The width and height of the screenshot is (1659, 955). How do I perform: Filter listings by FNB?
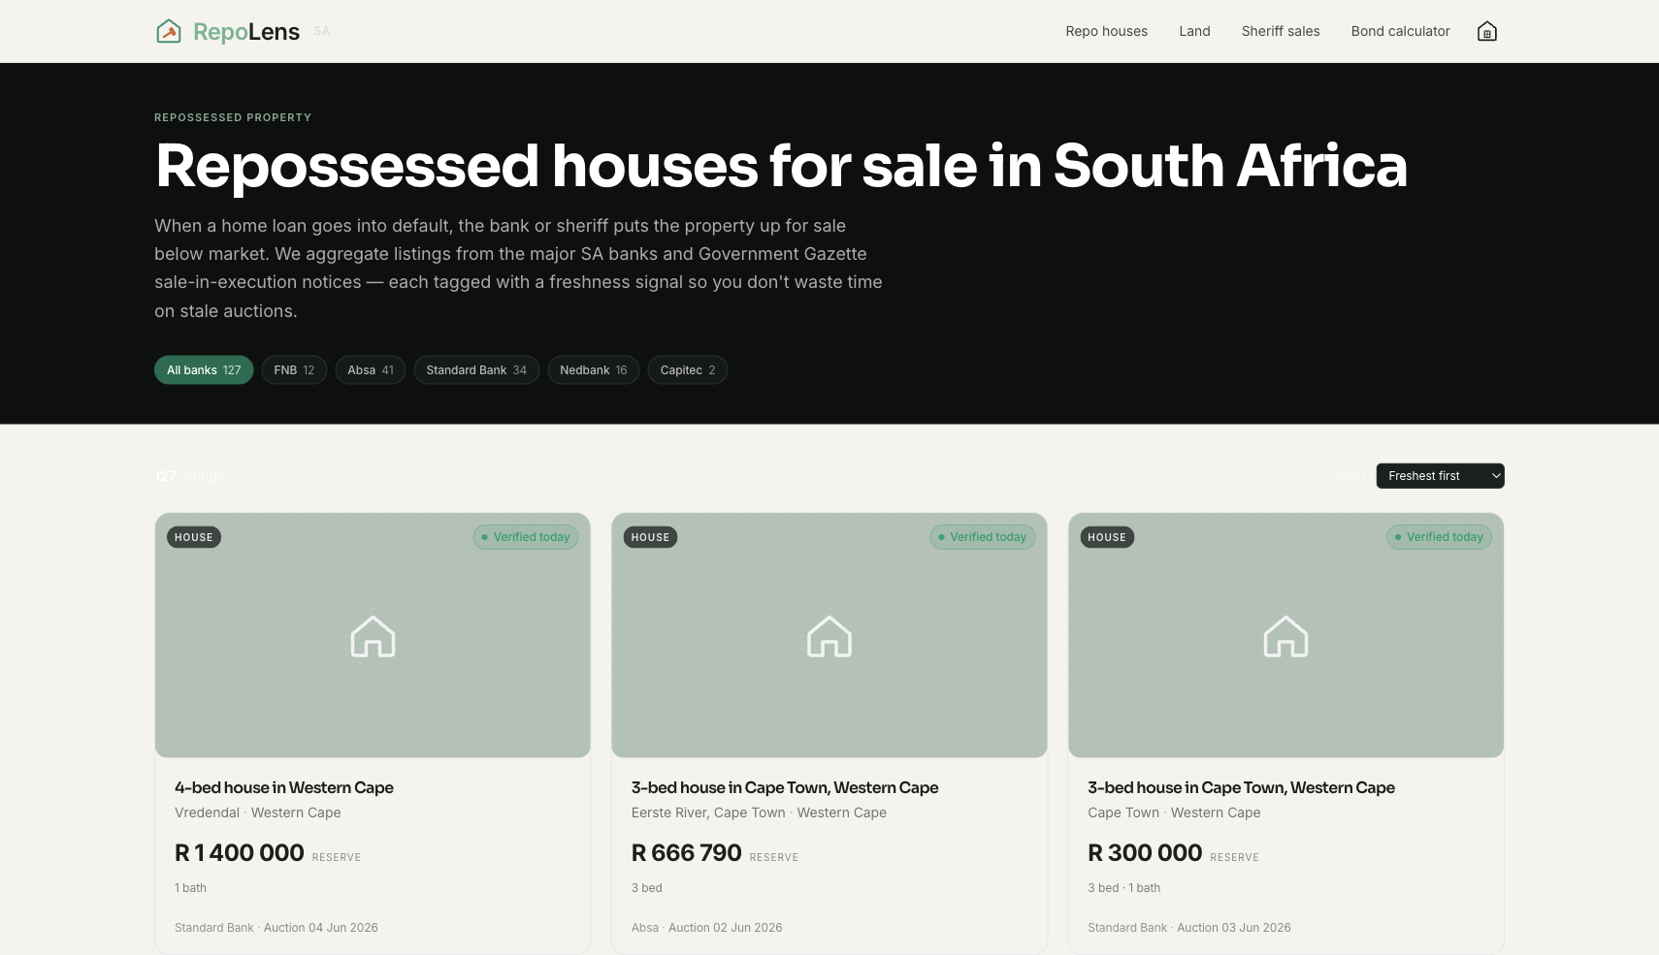294,370
